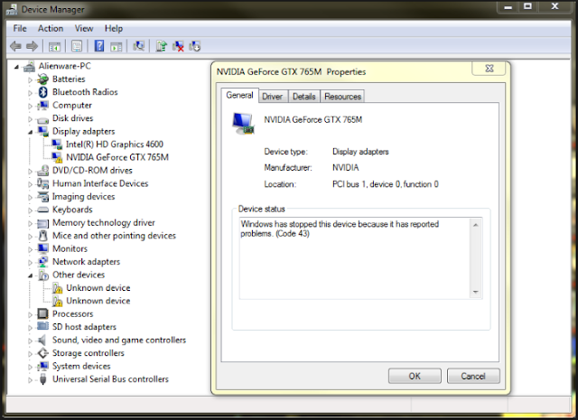Select Intel(R) HD Graphics 4600

pyautogui.click(x=115, y=145)
